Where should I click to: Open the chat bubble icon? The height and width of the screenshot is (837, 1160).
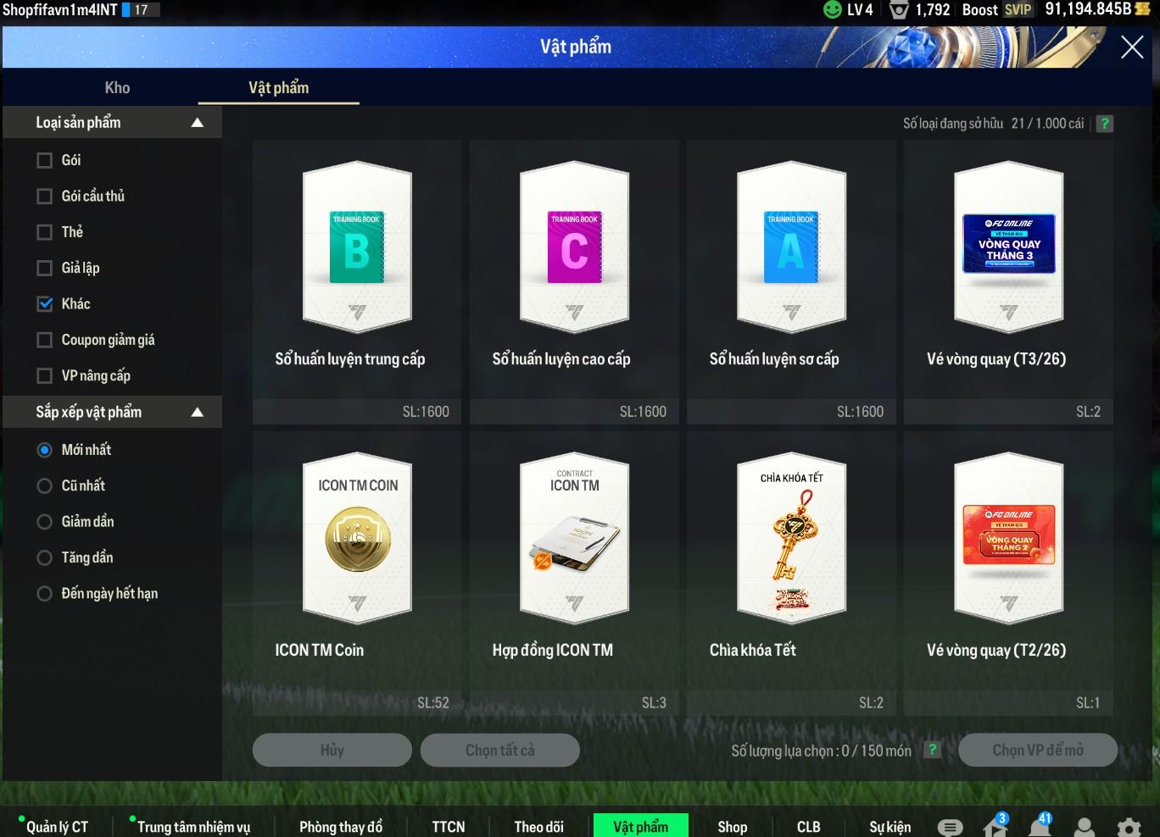[950, 827]
